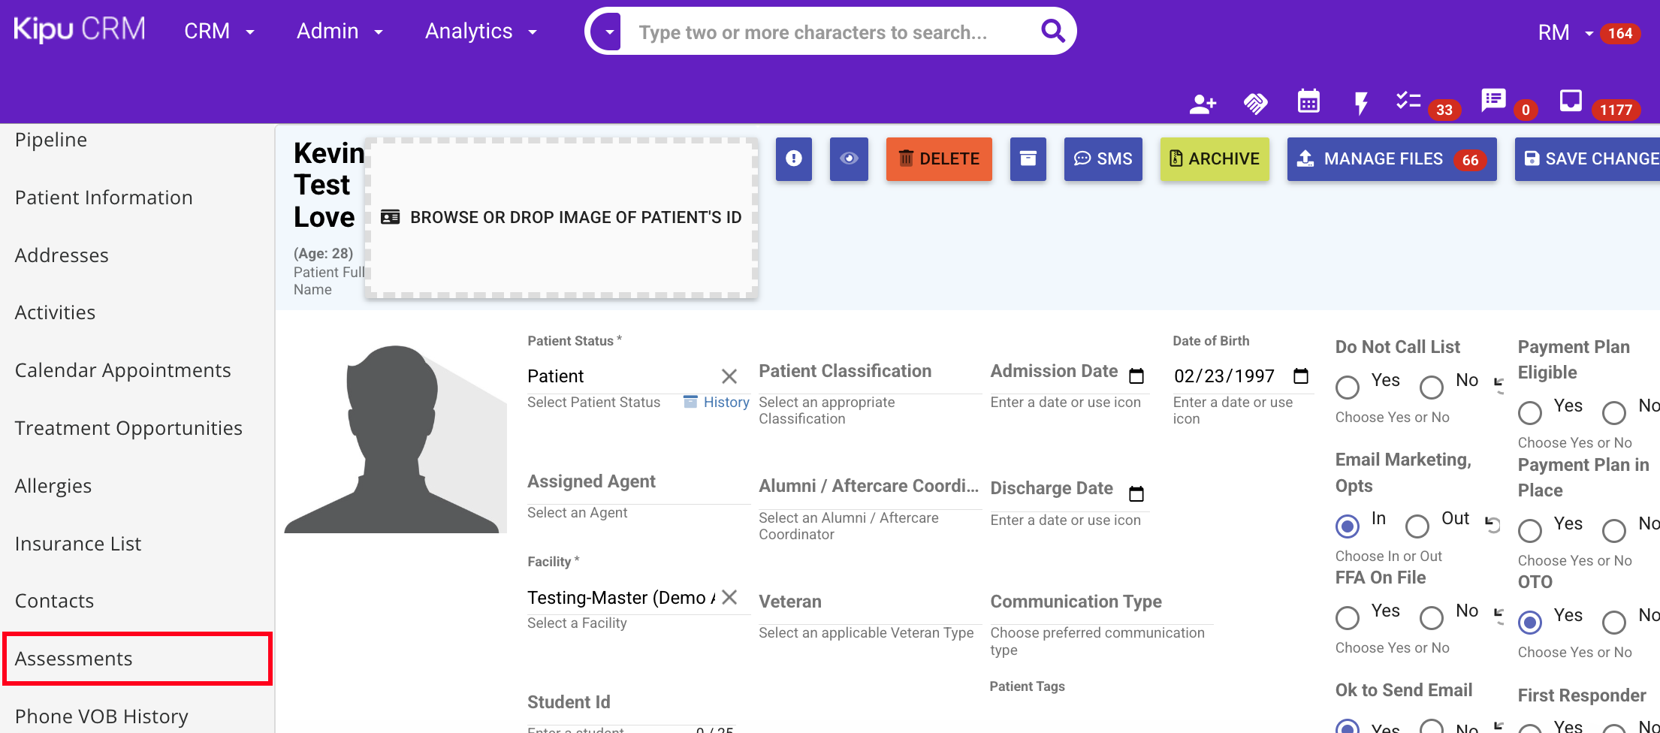Open Insurance List sidebar section
This screenshot has height=733, width=1660.
tap(78, 544)
